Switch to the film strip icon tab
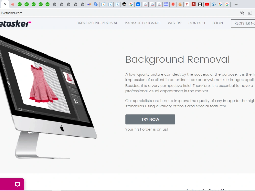The image size is (255, 191). point(200,4)
